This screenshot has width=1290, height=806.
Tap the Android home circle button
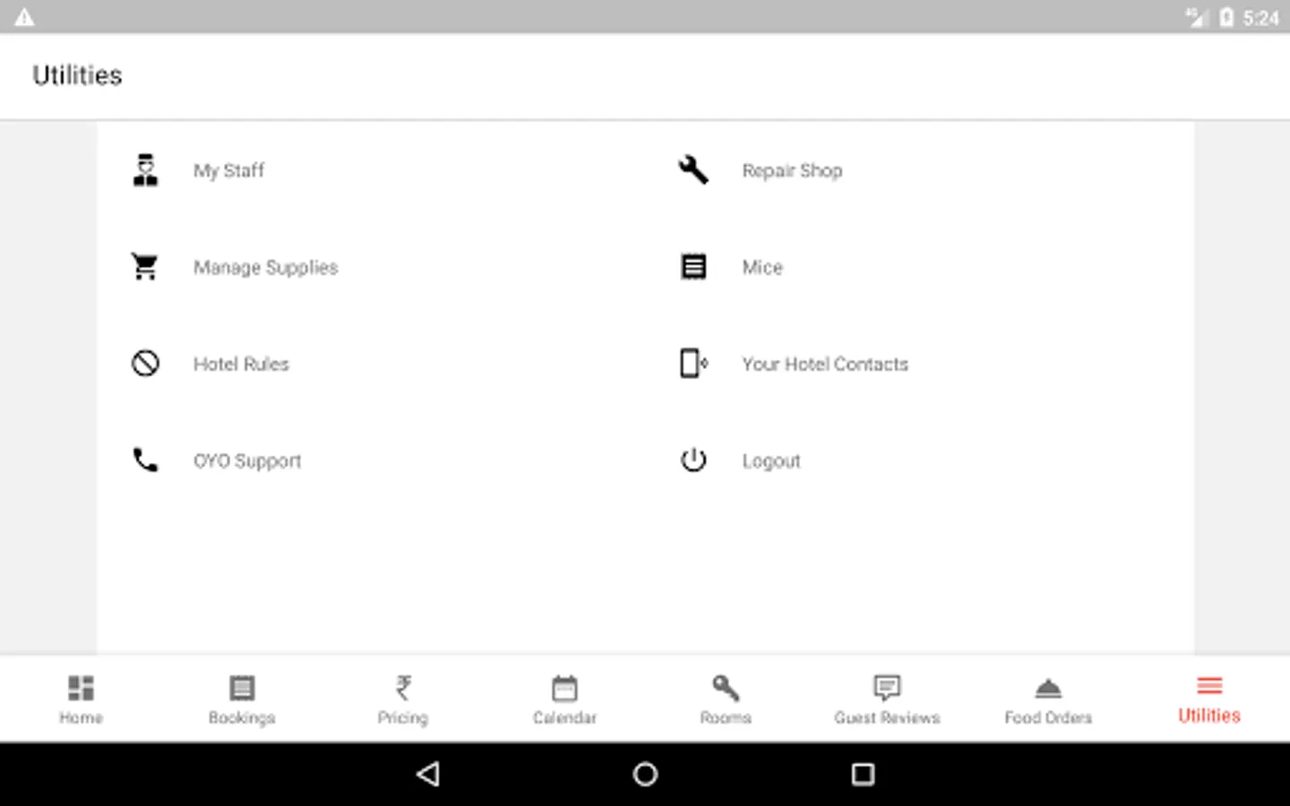[645, 774]
